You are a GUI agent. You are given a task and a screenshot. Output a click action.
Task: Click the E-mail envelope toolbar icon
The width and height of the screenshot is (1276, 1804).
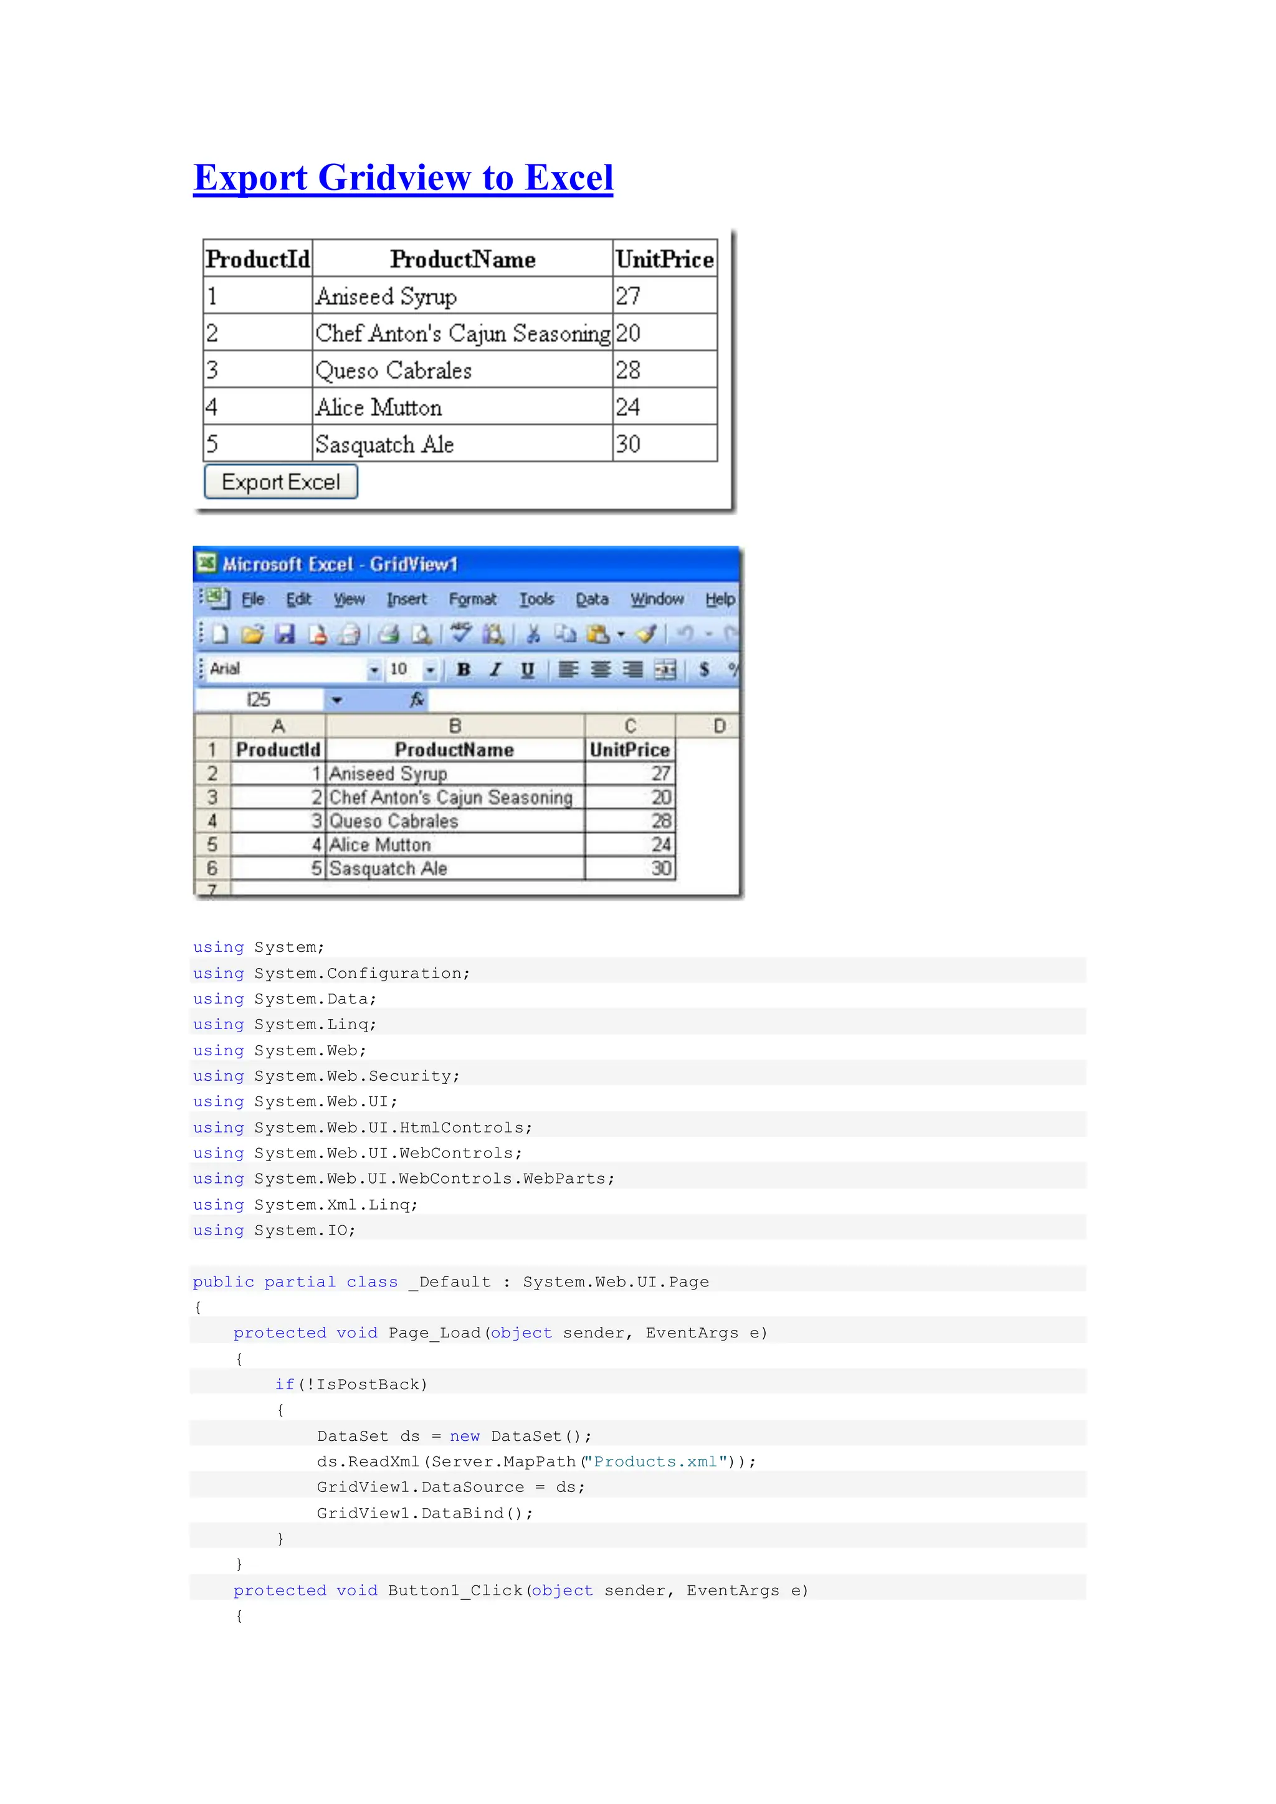coord(349,634)
